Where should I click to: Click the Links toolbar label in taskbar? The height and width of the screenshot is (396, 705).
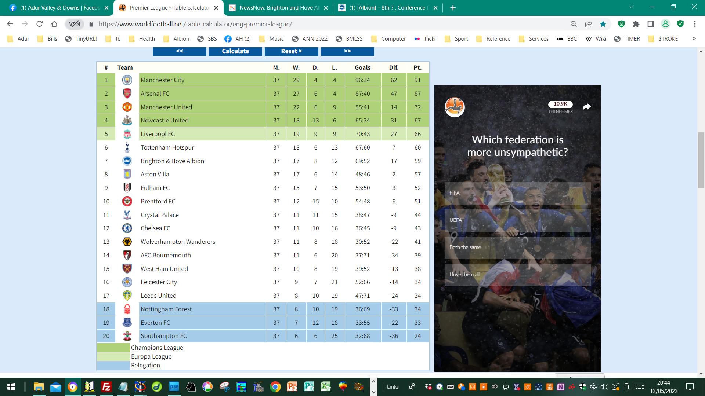tap(393, 387)
